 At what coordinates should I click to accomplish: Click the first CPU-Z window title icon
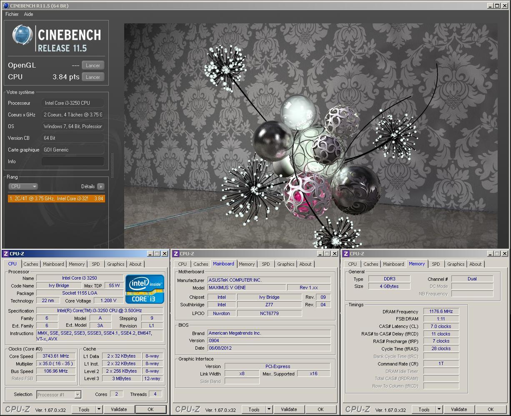6,254
